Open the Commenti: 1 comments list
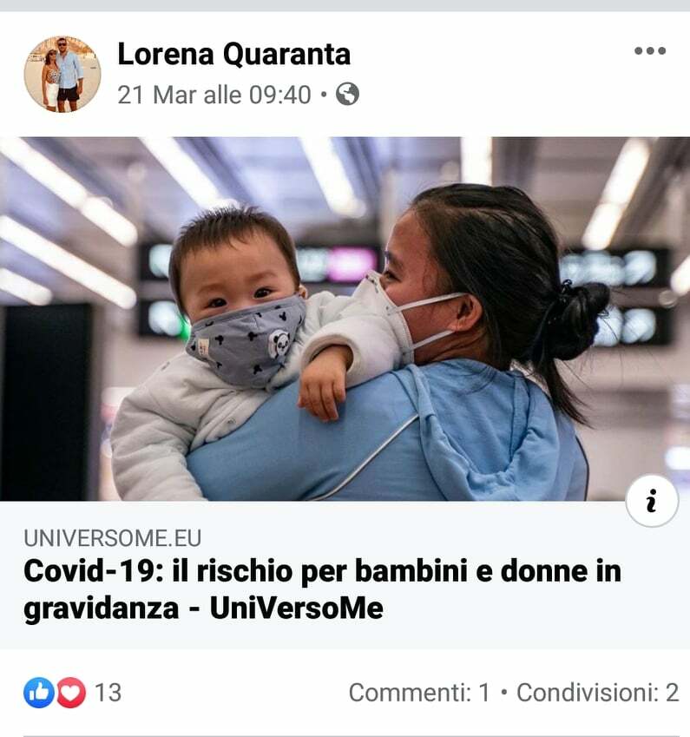 (419, 693)
